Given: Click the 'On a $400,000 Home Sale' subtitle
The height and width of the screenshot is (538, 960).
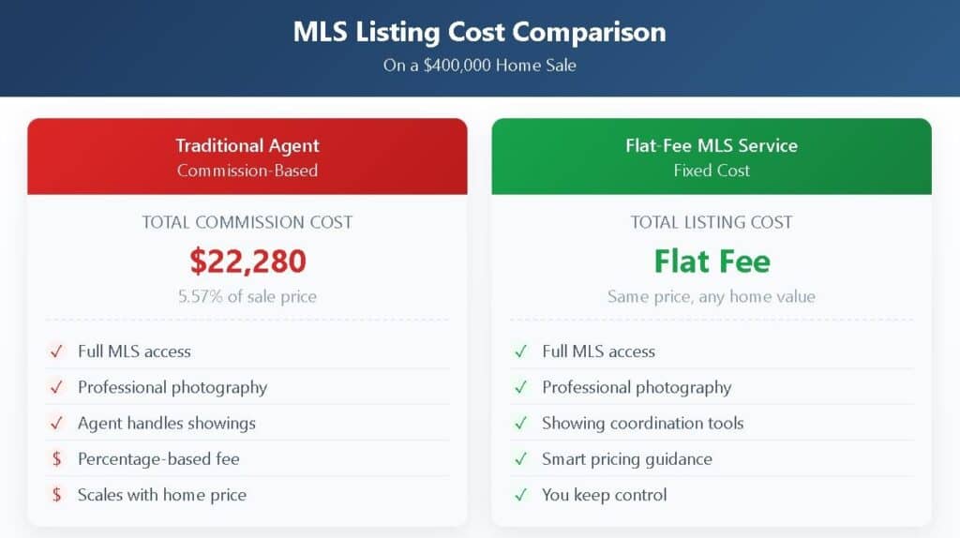Looking at the screenshot, I should (480, 66).
